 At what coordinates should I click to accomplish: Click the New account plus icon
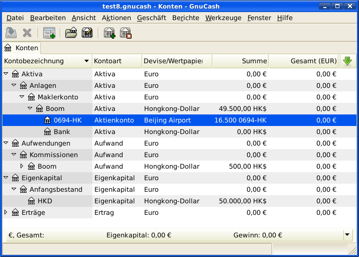tap(109, 33)
